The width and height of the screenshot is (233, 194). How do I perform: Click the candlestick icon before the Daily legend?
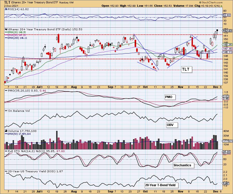[x=6, y=29]
